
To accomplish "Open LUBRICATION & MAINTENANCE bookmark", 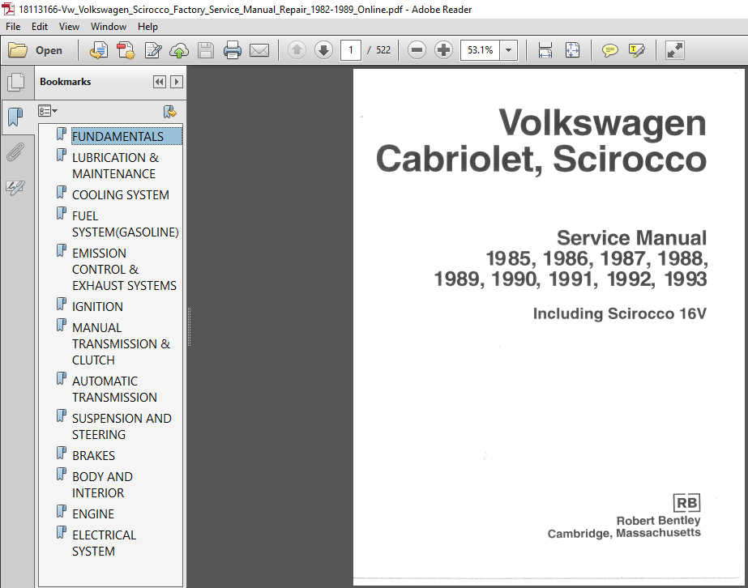I will [115, 165].
